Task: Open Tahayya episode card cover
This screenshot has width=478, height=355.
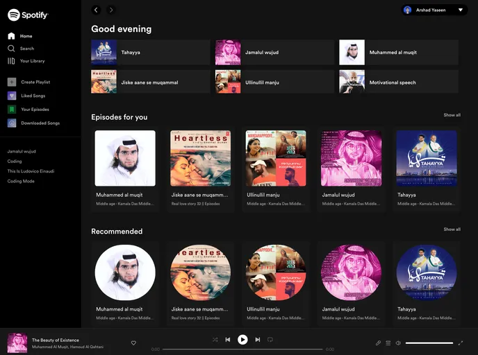Action: click(427, 158)
